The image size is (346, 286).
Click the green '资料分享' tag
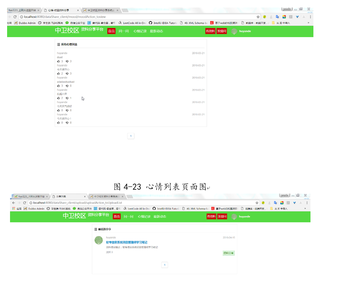pos(229,253)
